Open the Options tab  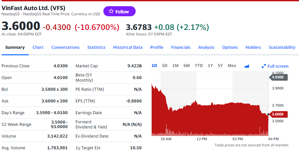coord(230,47)
